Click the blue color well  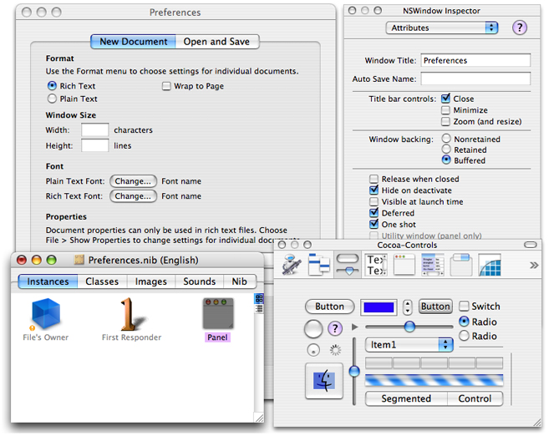[x=379, y=307]
